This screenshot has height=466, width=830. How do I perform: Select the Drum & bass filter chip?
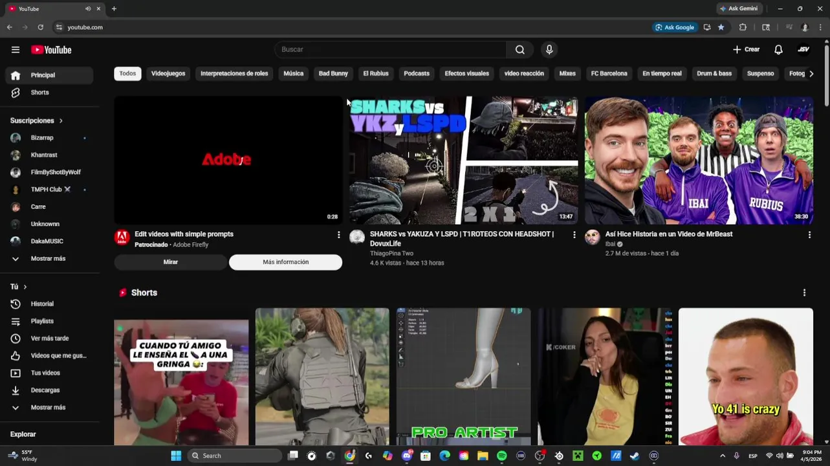pos(714,74)
